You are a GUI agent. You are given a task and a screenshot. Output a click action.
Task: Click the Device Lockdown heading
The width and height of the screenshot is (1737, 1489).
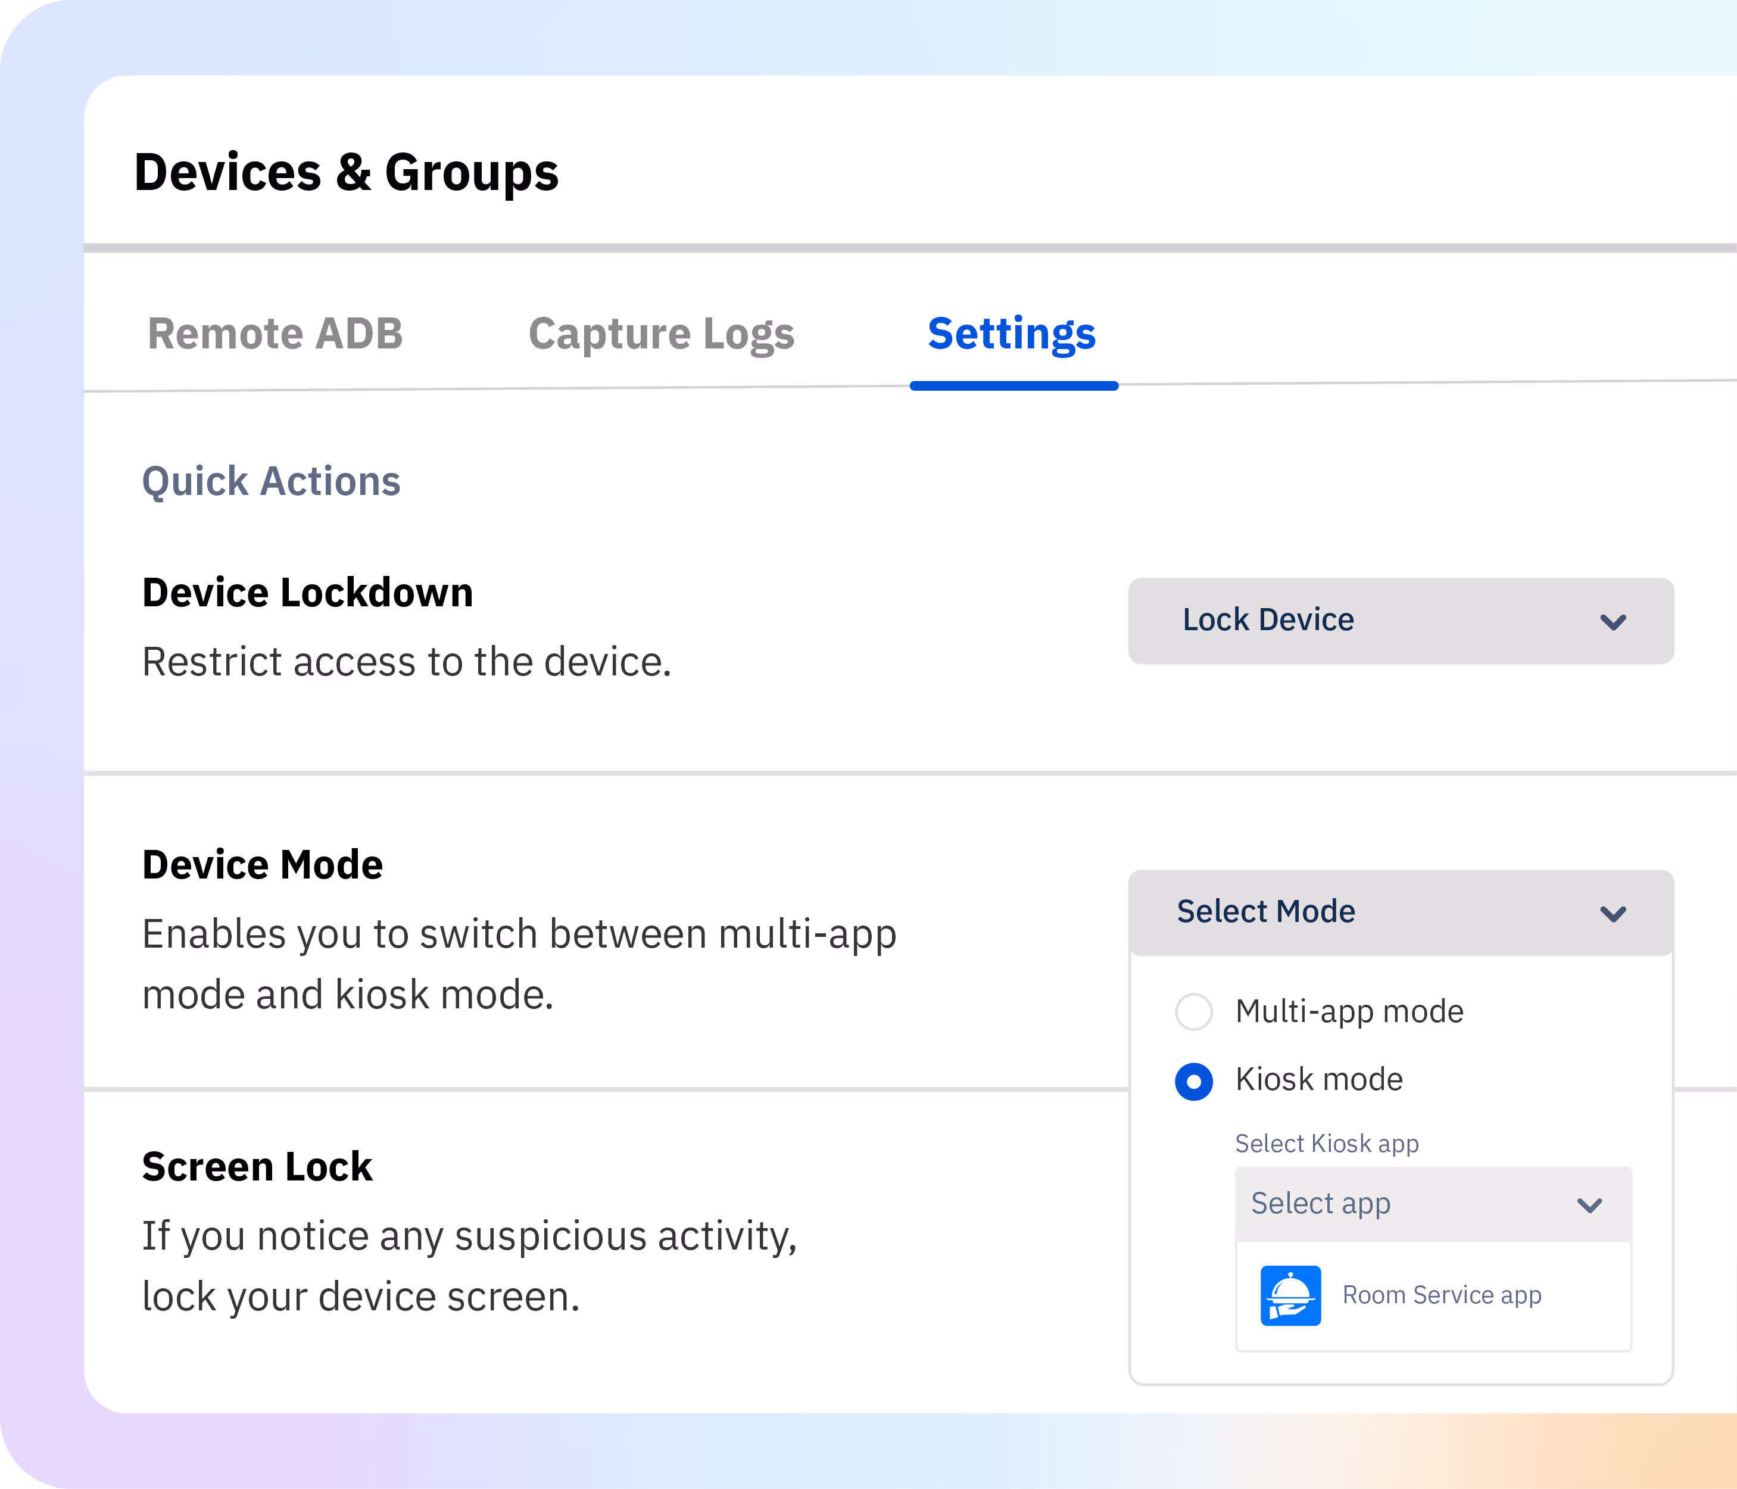(x=308, y=593)
